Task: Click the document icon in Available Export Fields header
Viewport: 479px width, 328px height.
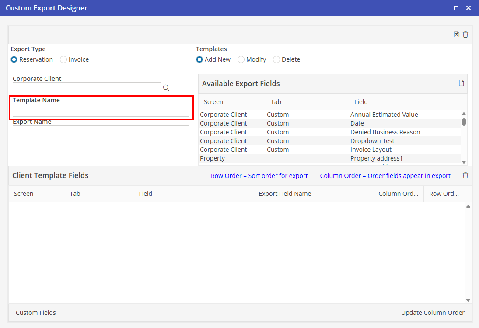Action: click(461, 83)
